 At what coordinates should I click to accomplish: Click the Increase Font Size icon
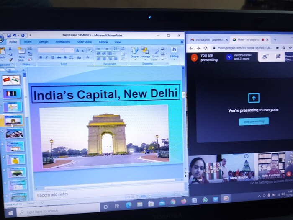(77, 50)
